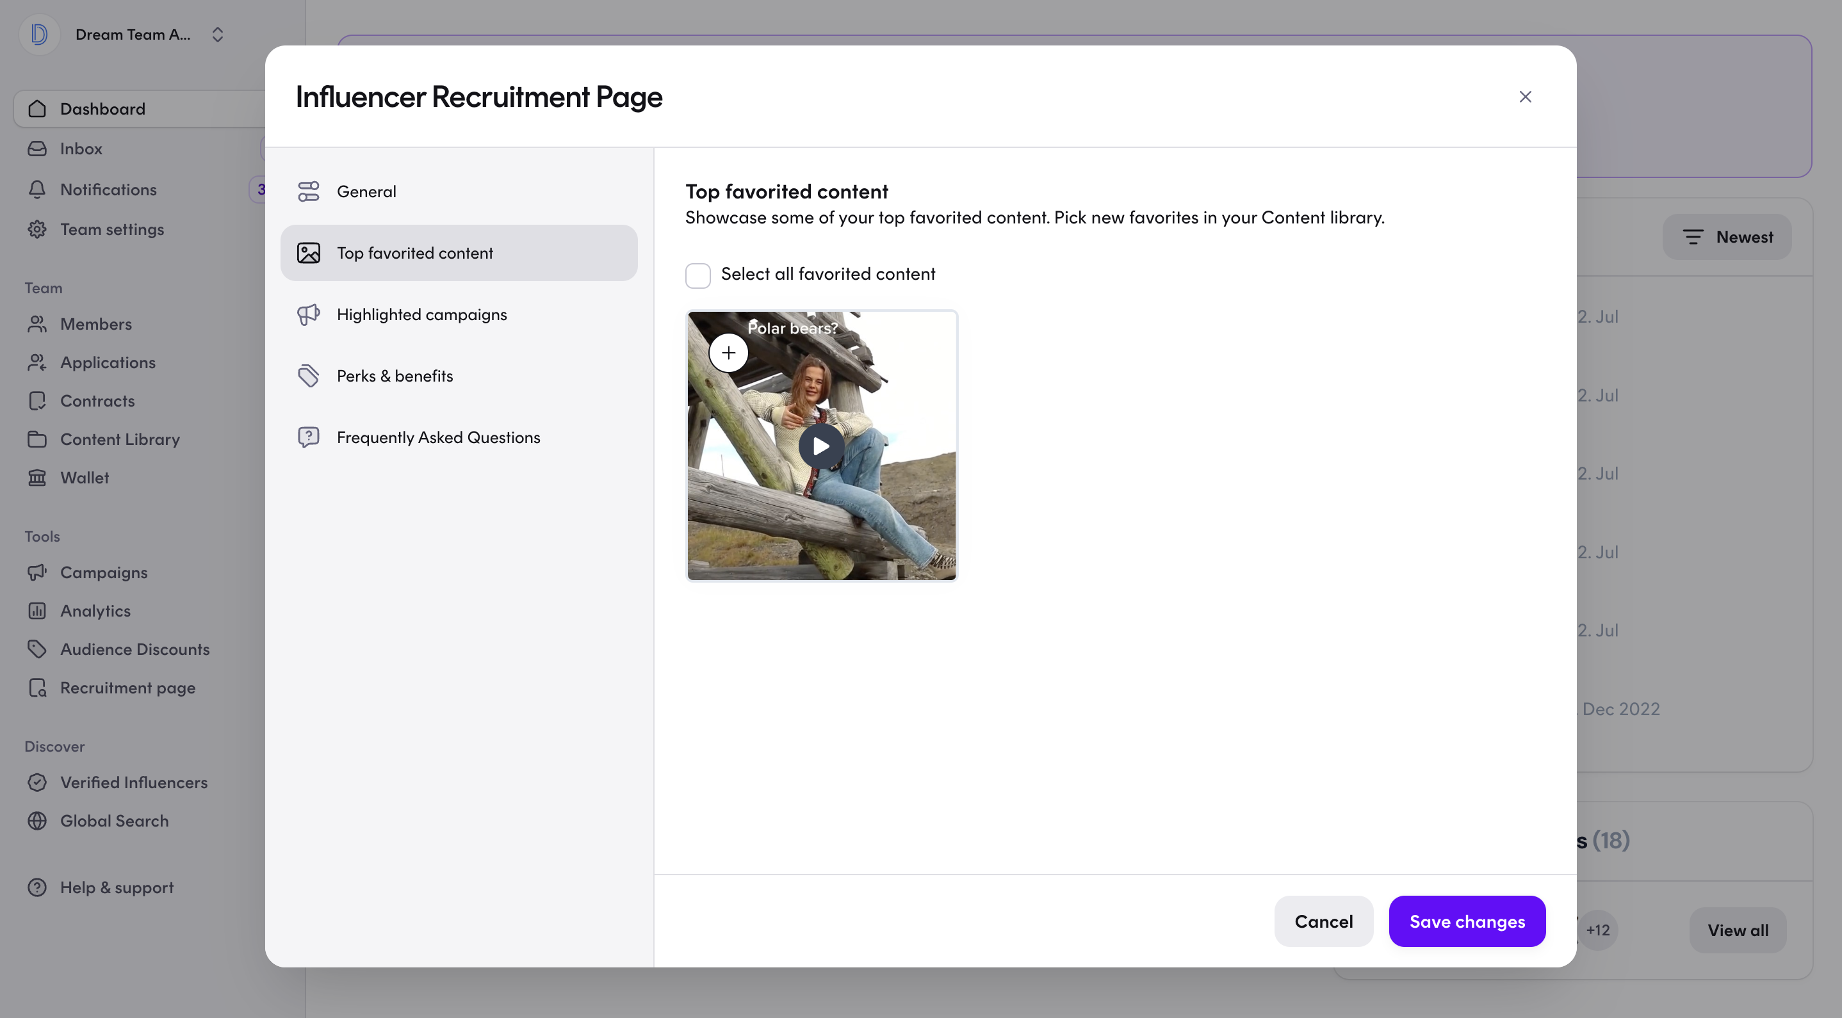Click the Dashboard home icon

coord(37,109)
